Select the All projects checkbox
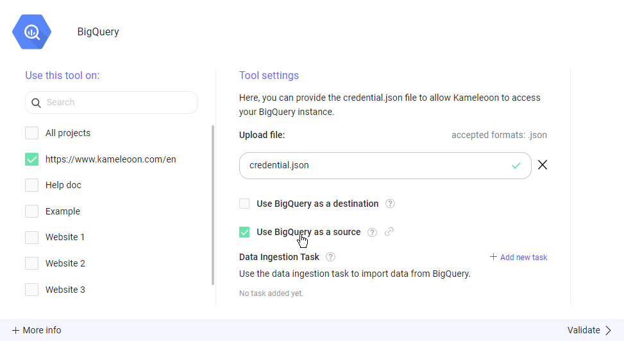624x341 pixels. click(x=31, y=133)
